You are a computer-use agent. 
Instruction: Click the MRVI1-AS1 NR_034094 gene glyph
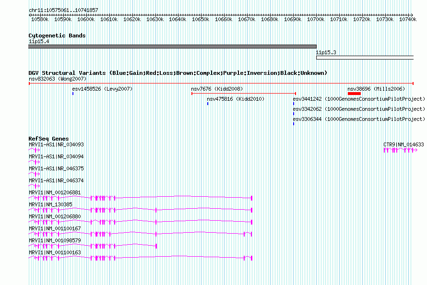coord(35,162)
